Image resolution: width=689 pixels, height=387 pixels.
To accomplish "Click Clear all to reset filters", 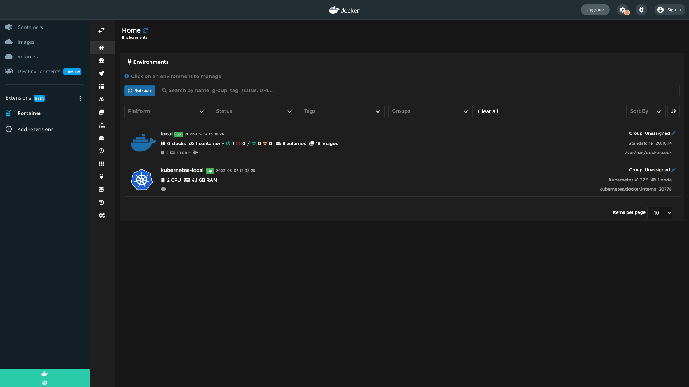I will (x=487, y=111).
